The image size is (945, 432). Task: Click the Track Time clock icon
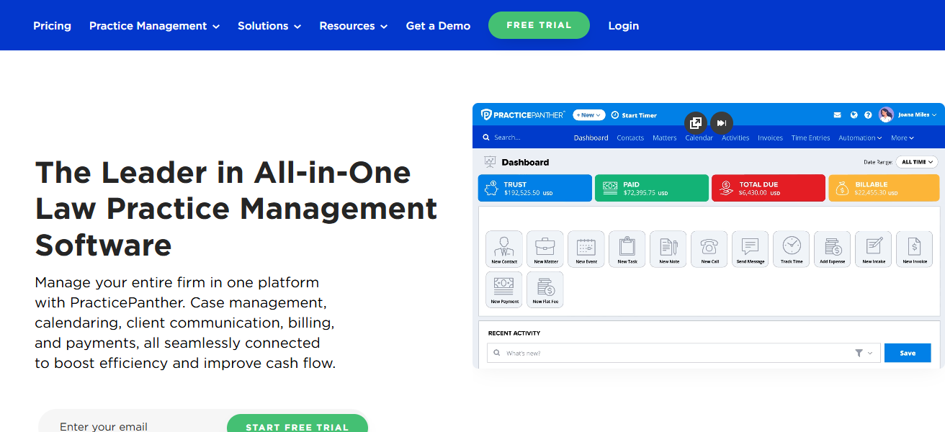(x=792, y=249)
